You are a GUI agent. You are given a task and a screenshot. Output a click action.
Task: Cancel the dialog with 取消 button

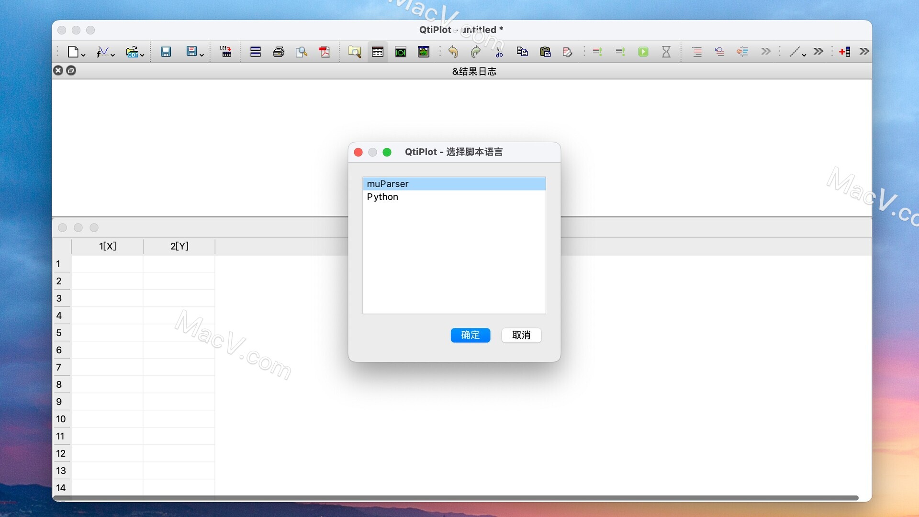[521, 335]
